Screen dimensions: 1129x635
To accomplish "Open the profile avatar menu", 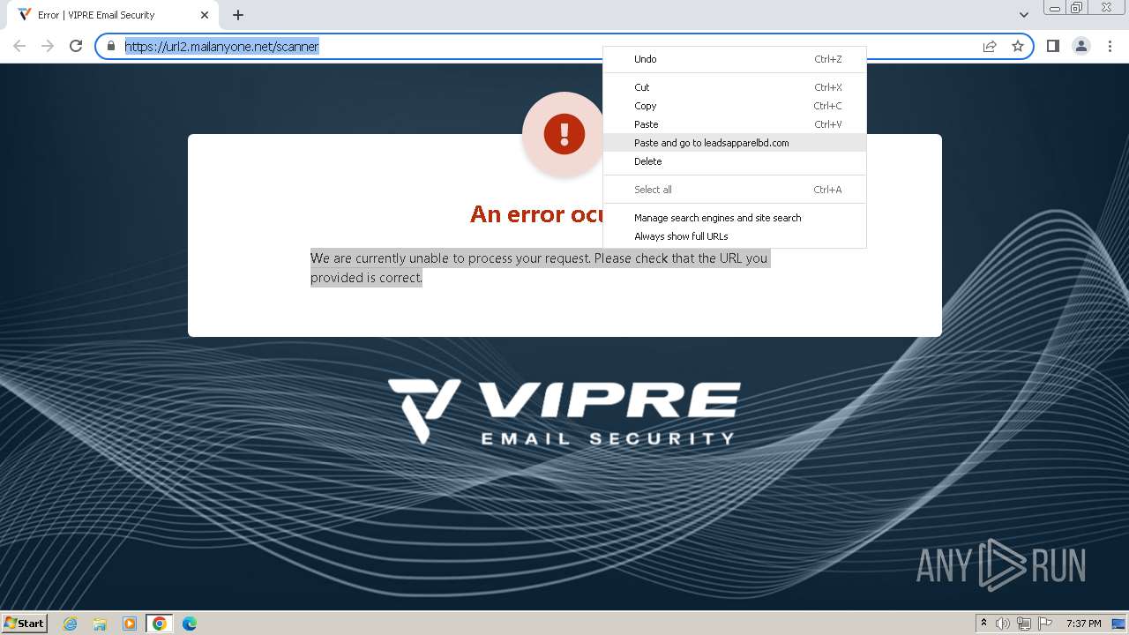I will pos(1081,46).
